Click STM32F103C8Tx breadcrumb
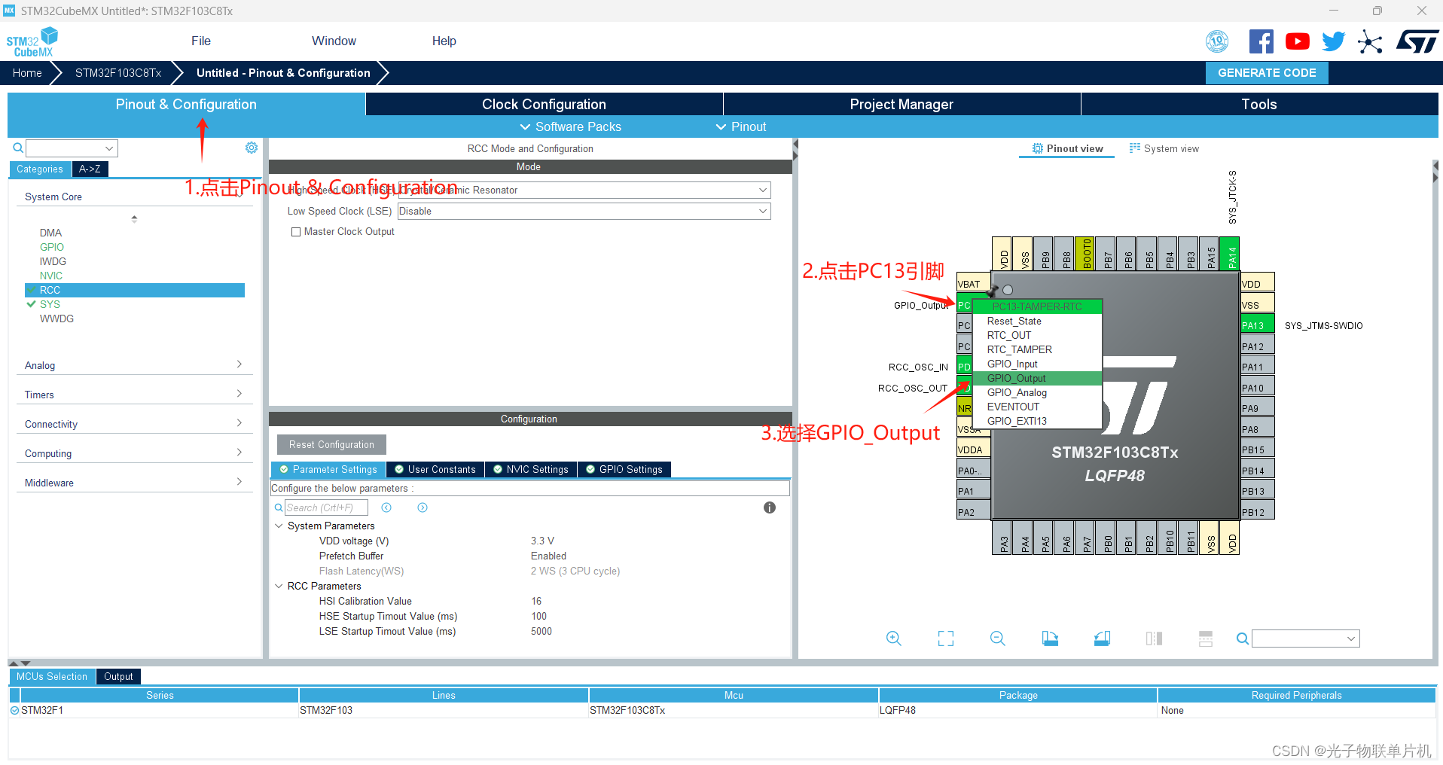Screen dimensions: 1443x765 [x=118, y=73]
